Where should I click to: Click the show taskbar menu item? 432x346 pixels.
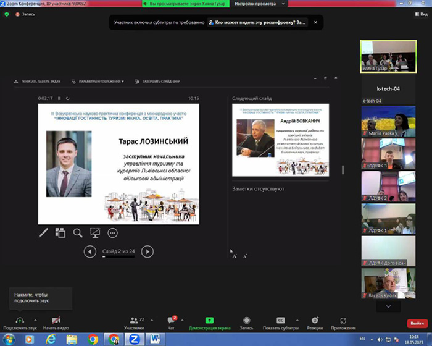point(37,82)
